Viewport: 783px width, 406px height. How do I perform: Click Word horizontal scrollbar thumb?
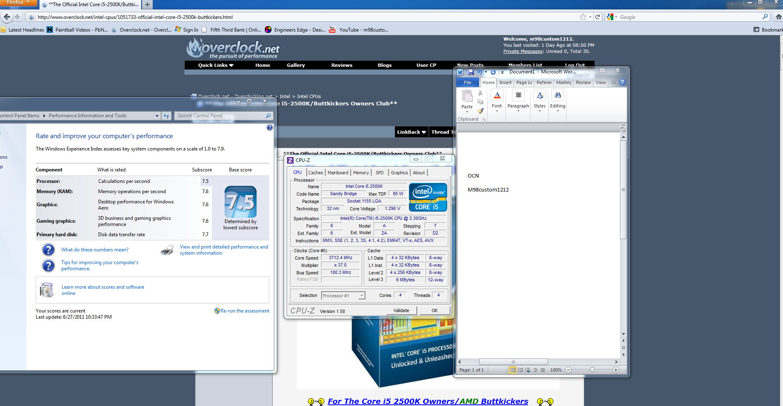click(513, 362)
